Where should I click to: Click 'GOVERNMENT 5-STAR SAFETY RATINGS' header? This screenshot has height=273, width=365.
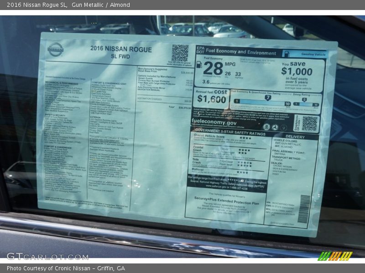[x=230, y=132]
